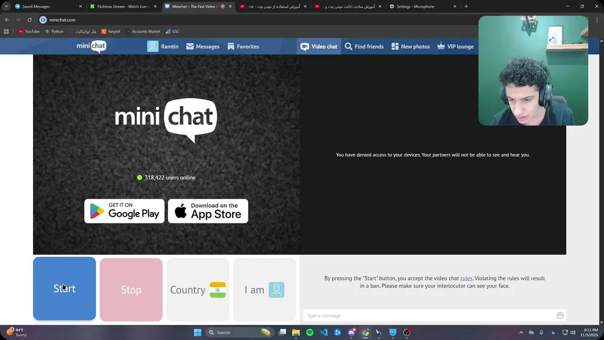The width and height of the screenshot is (604, 340).
Task: Click the denied device access notice
Action: tap(433, 155)
